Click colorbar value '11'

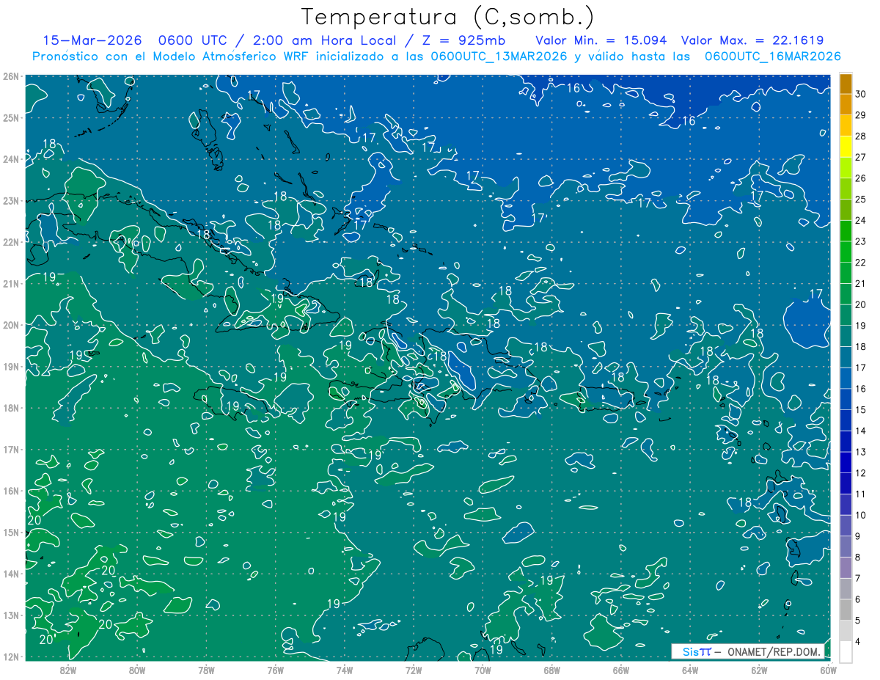pos(861,494)
